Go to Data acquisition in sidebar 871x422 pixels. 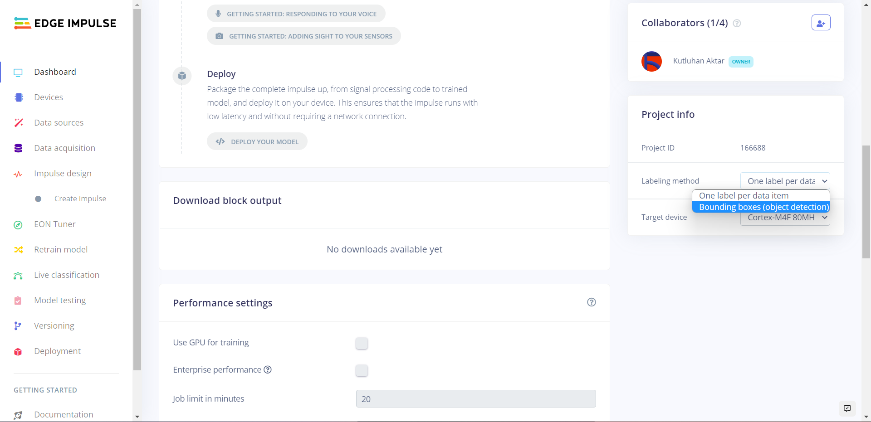(64, 148)
